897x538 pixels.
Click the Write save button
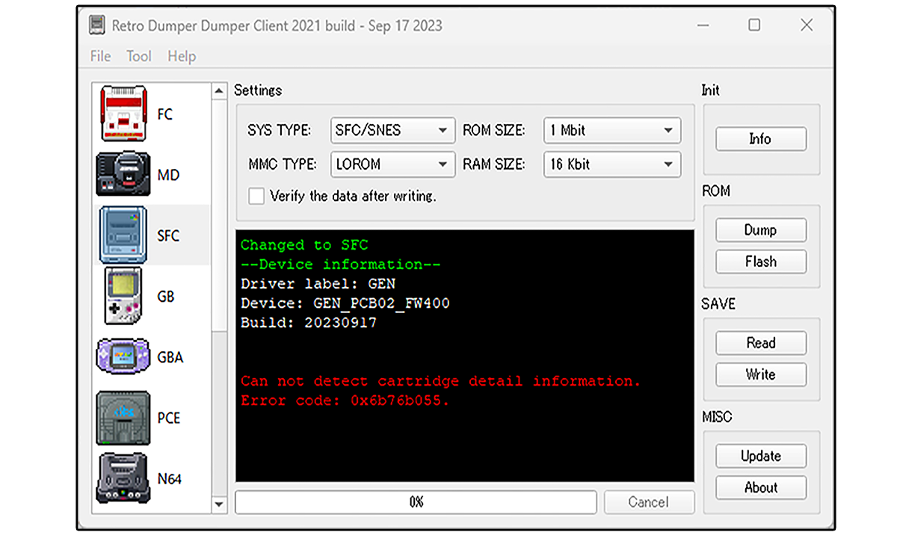[x=761, y=374]
